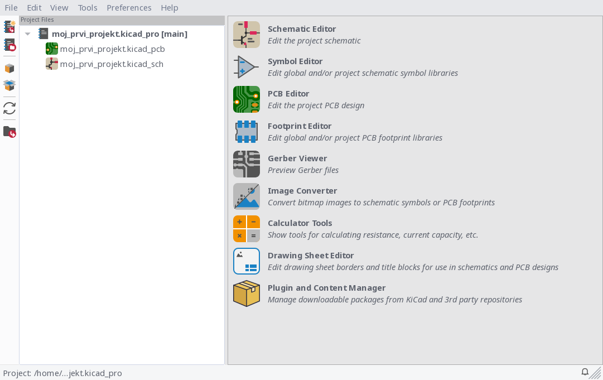Click 'Edit the project schematic' description
Screen dimensions: 603x380
[x=314, y=41]
